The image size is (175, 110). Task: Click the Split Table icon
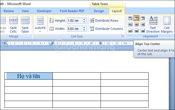pos(25,20)
